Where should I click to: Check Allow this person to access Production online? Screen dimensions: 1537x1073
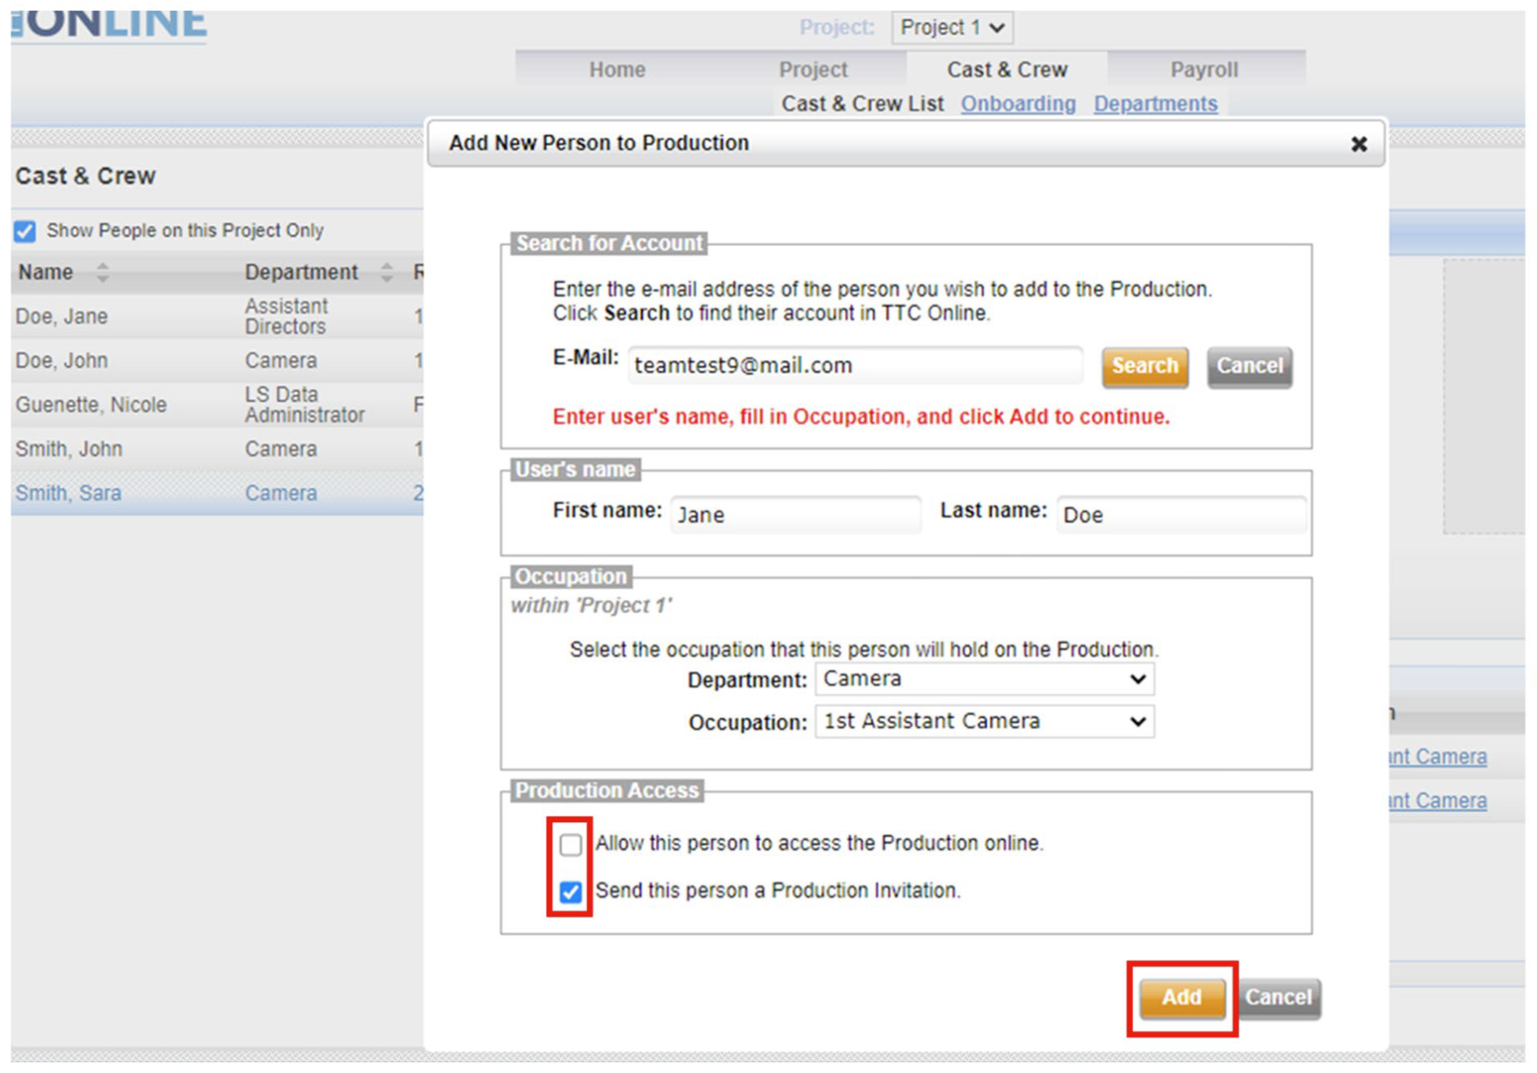571,844
